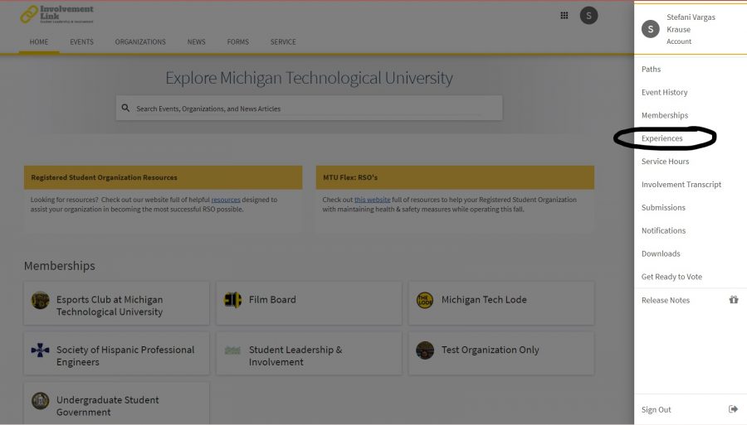Click the Esports Club logo icon

point(41,301)
